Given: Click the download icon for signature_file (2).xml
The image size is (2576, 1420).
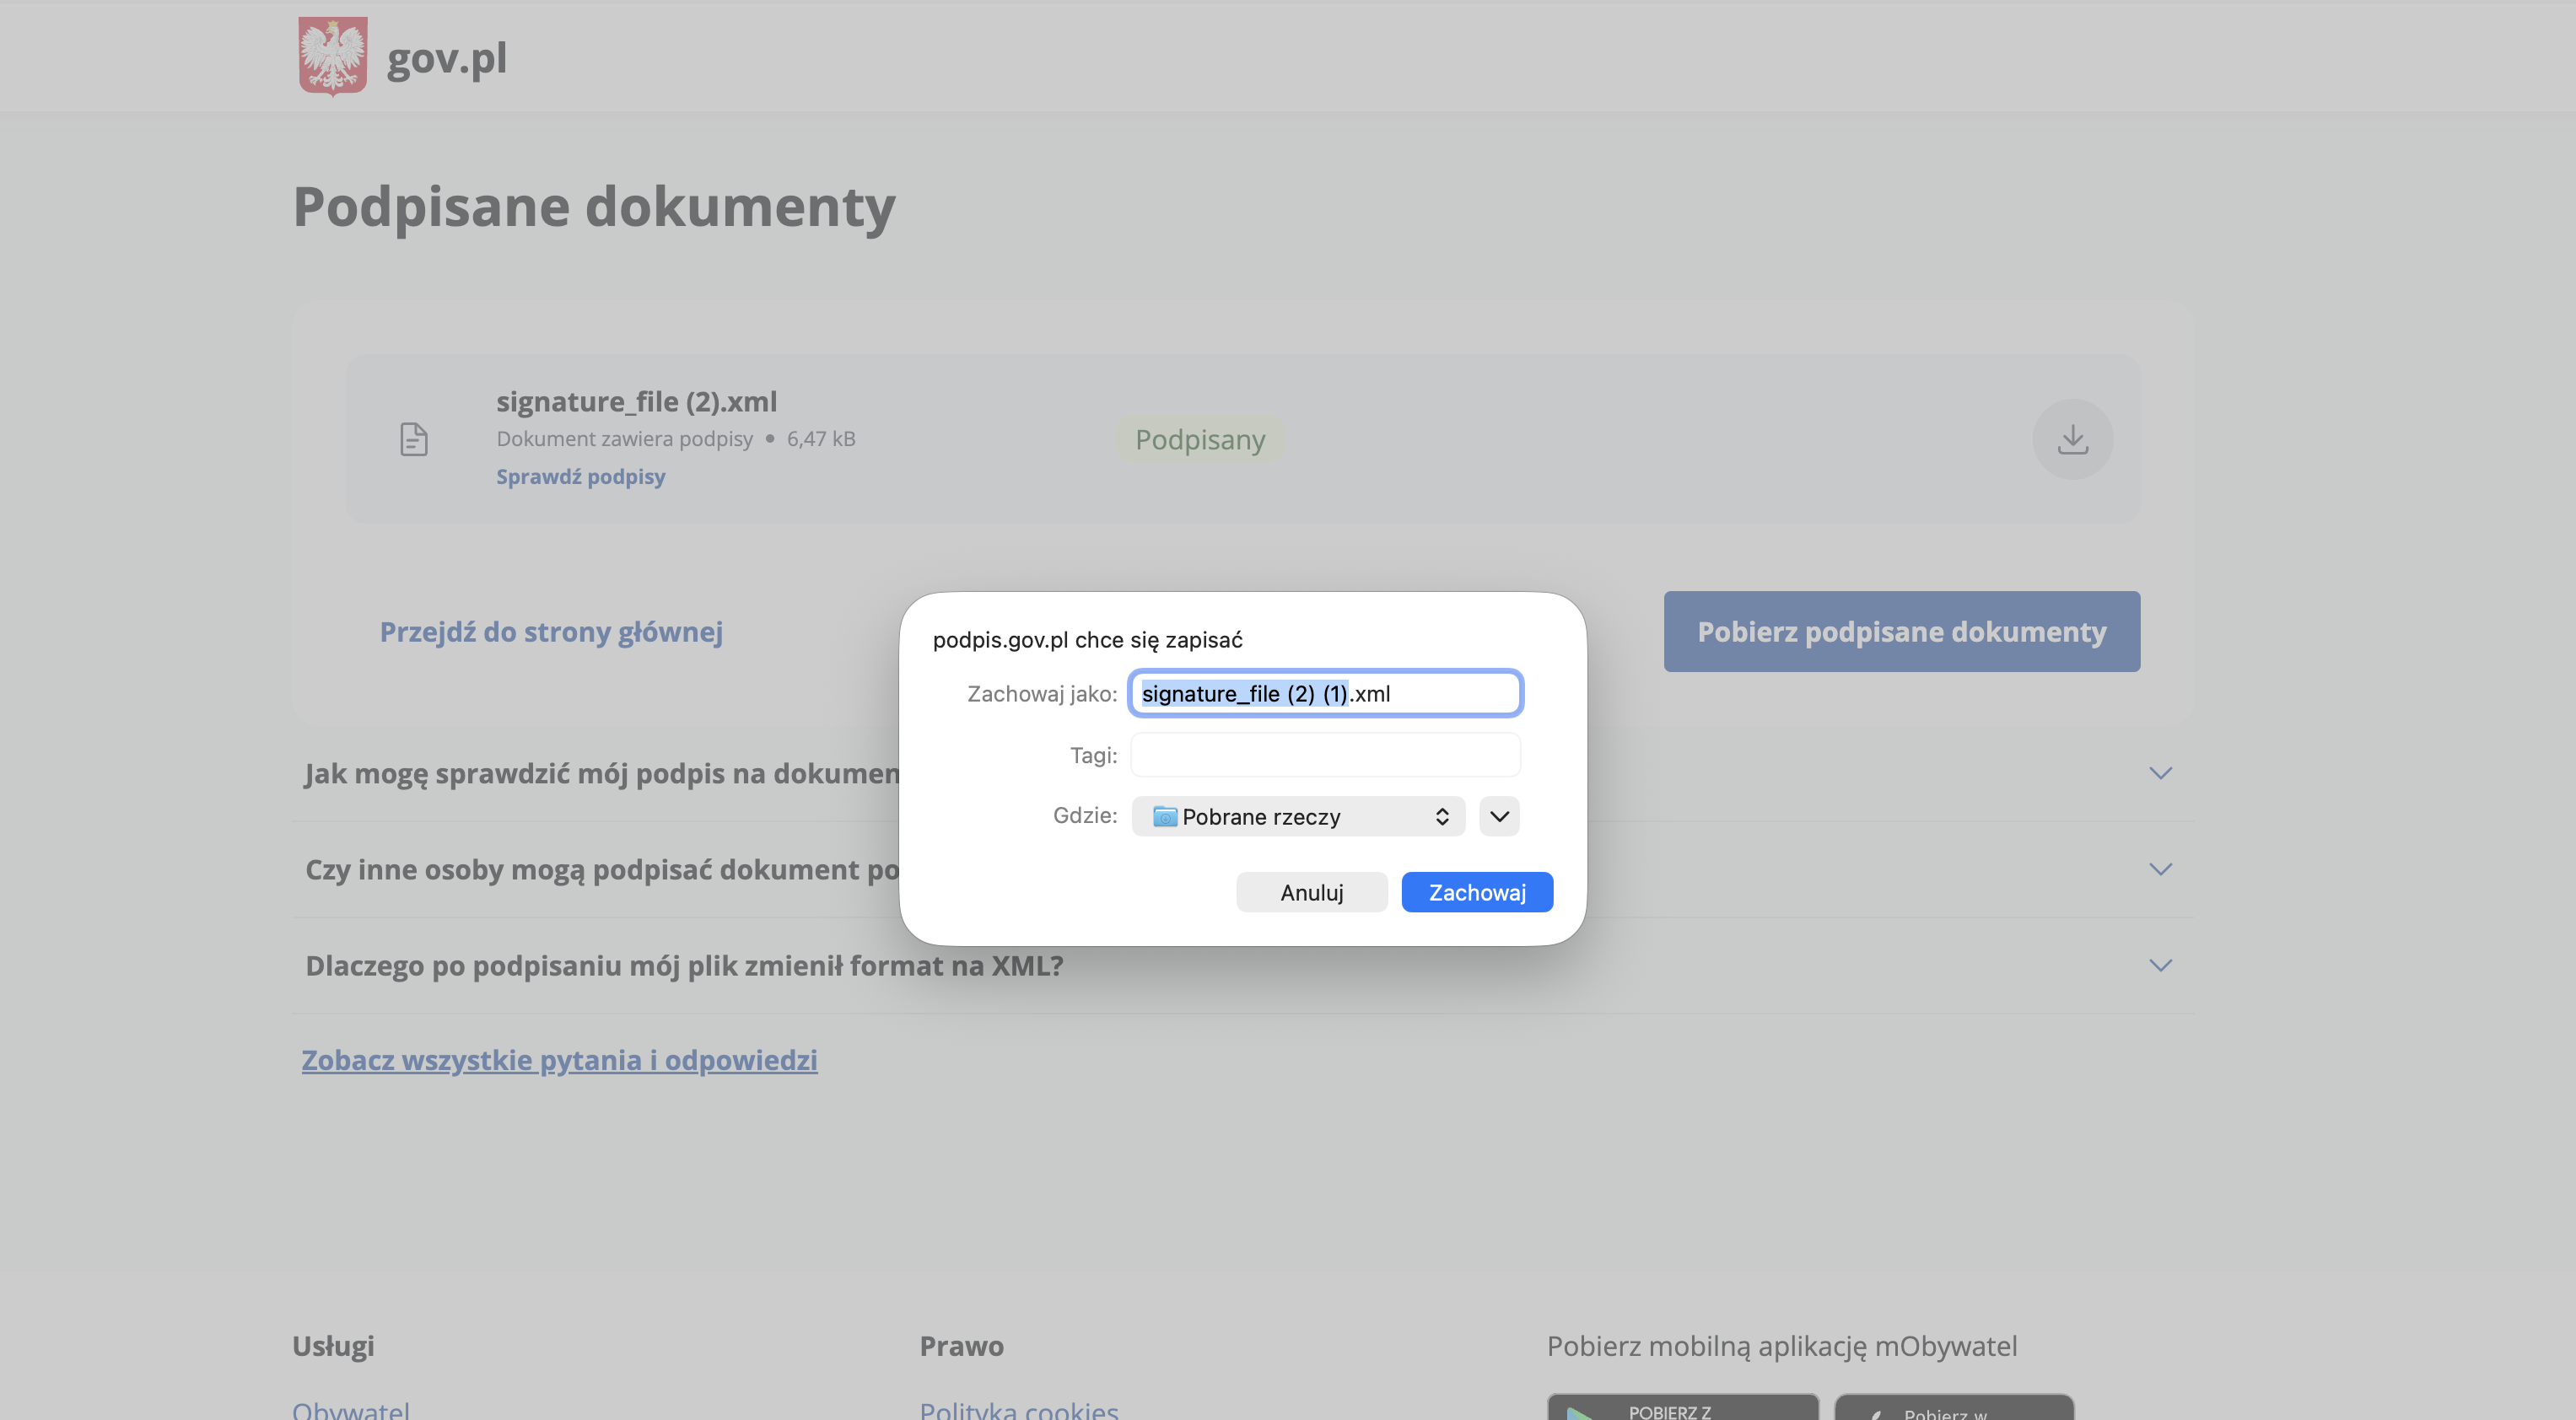Looking at the screenshot, I should tap(2072, 439).
